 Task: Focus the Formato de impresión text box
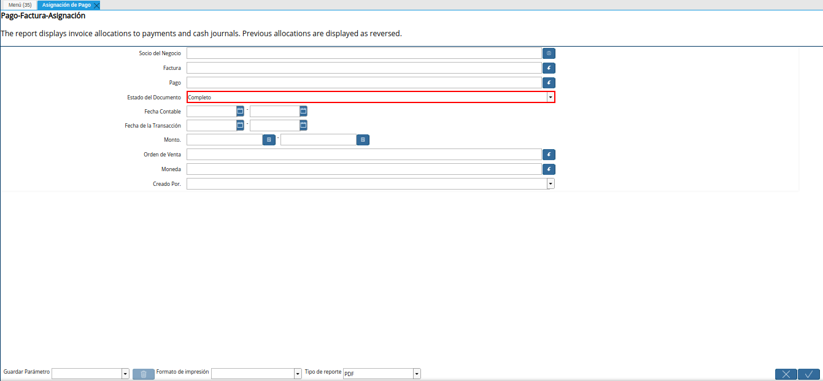coord(252,374)
